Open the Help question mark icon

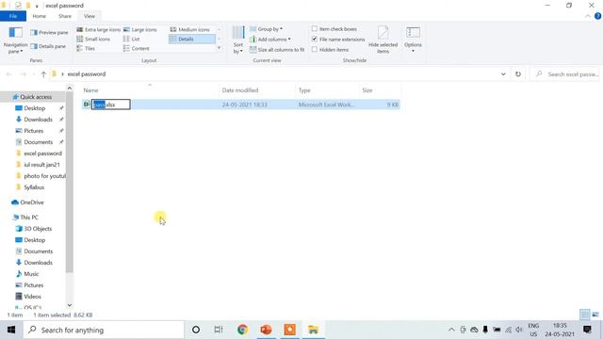(x=597, y=16)
